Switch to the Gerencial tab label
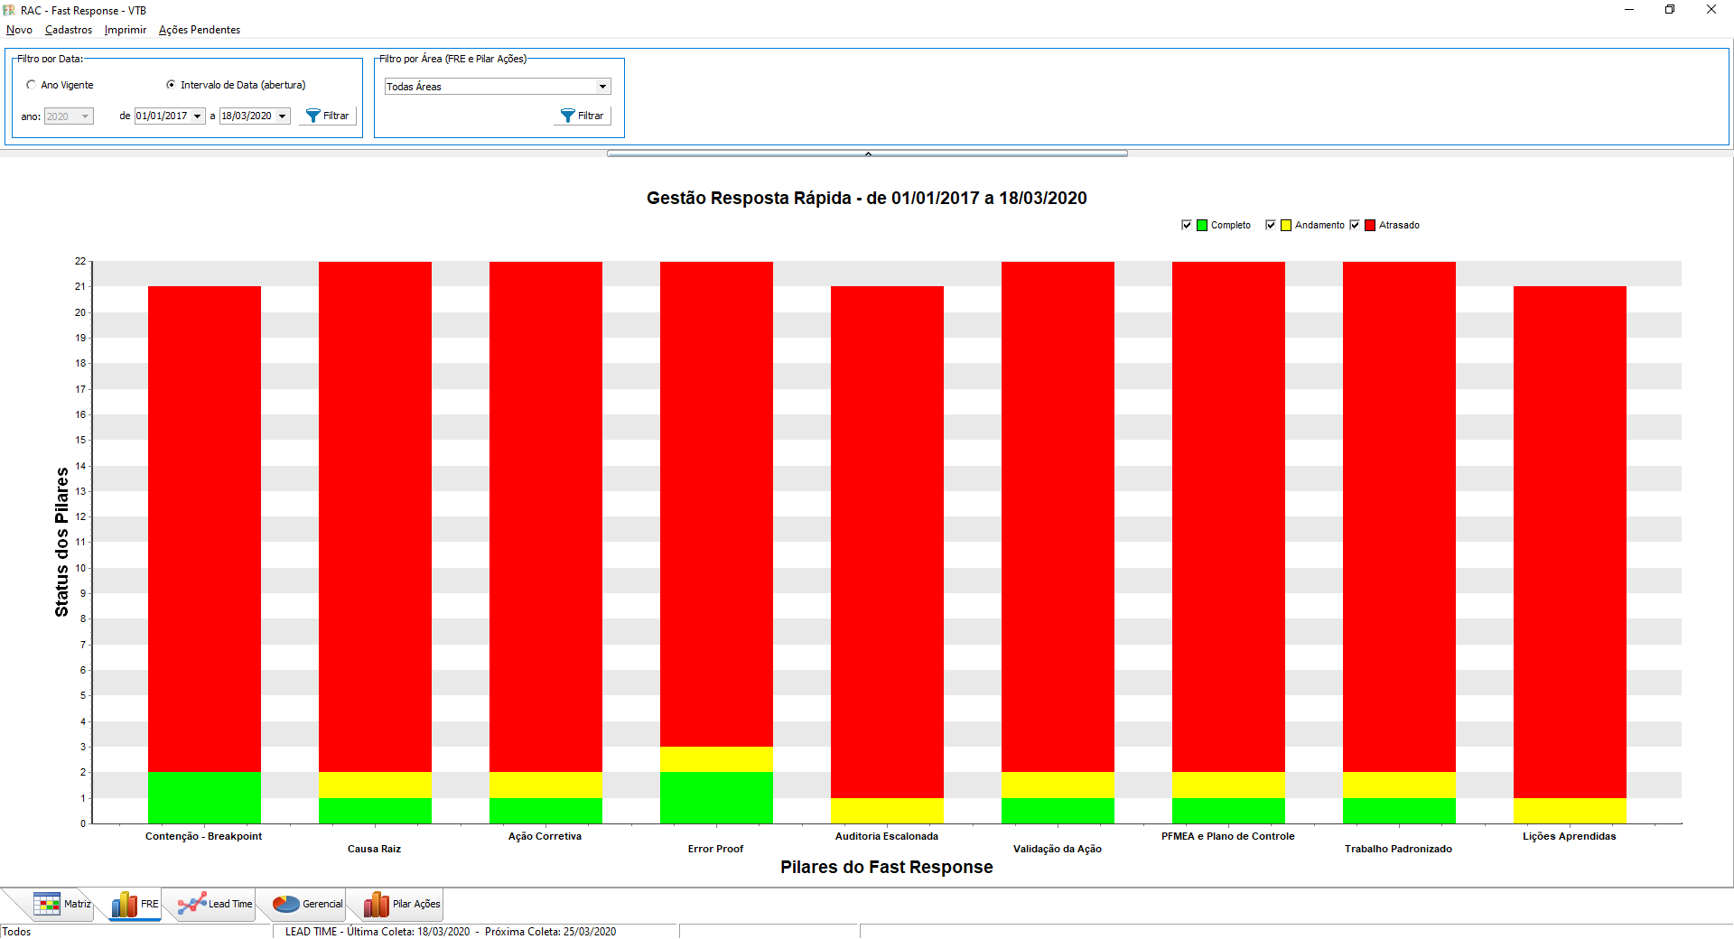Viewport: 1734px width, 939px height. 322,904
